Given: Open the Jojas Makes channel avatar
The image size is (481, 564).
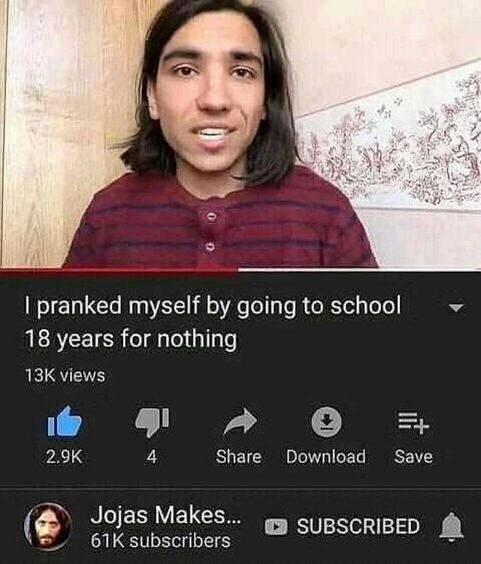Looking at the screenshot, I should click(x=48, y=526).
